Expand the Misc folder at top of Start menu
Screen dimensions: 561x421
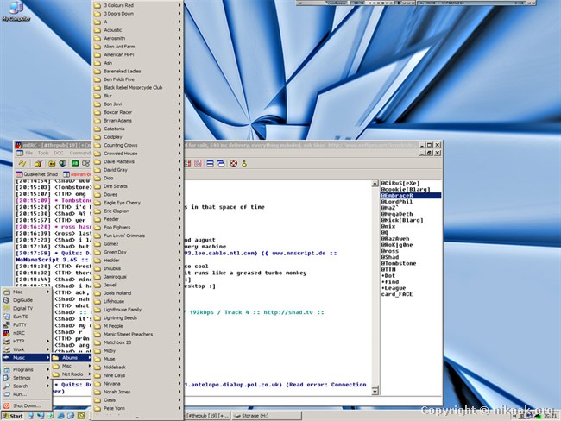27,292
